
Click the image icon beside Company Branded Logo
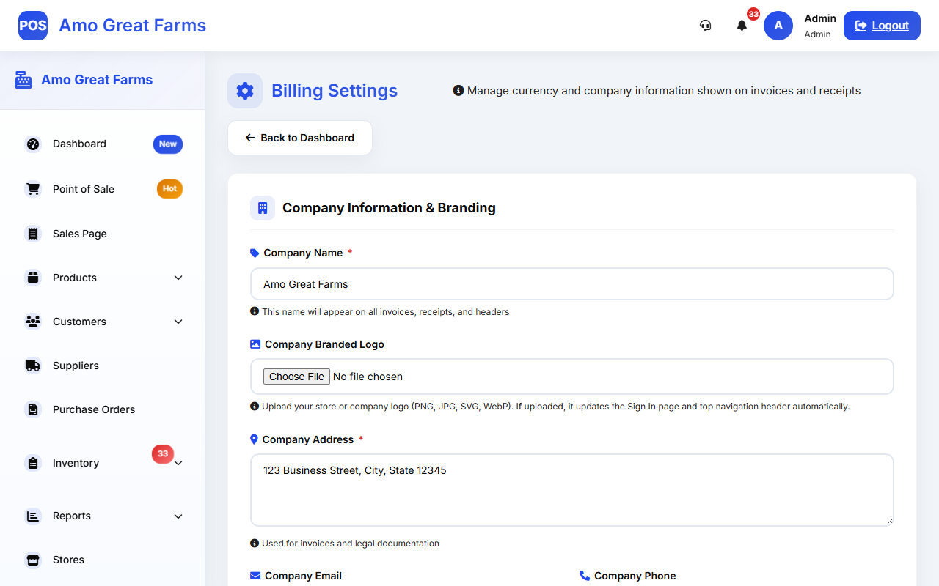255,344
